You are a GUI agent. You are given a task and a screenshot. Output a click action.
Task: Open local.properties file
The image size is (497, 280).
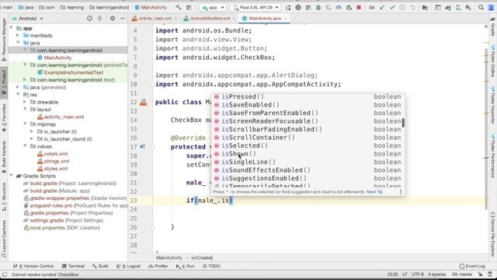(62, 228)
